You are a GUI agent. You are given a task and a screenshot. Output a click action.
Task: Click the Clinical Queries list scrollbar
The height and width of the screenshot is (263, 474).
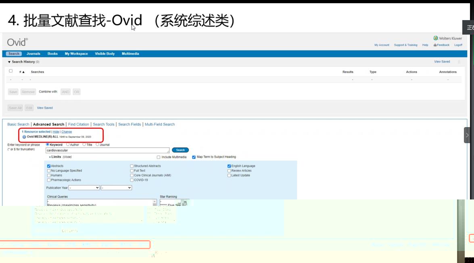[155, 203]
